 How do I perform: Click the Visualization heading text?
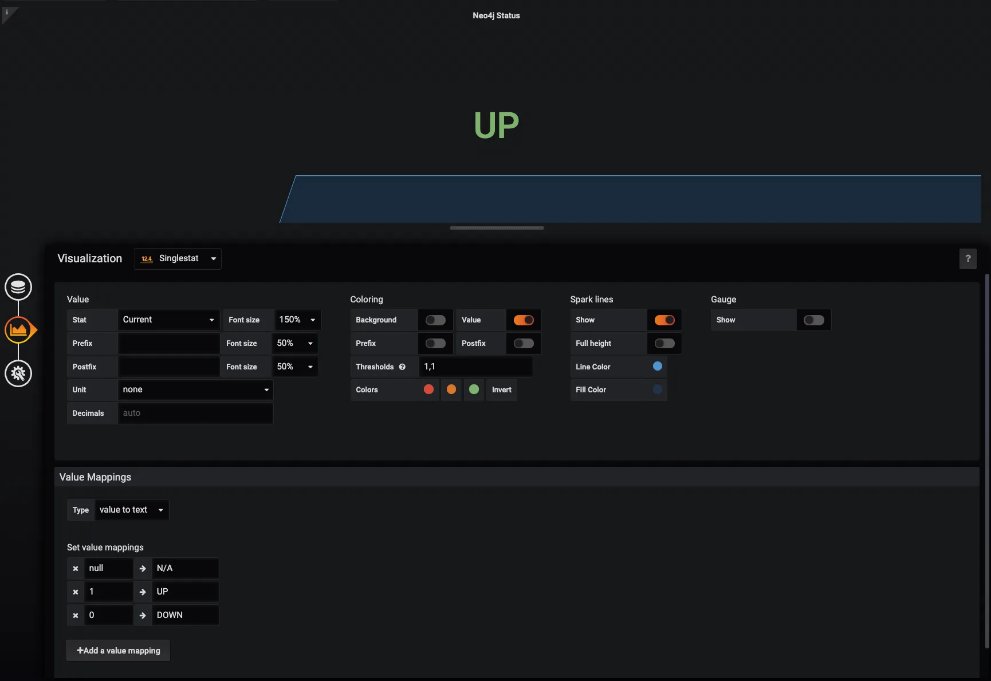click(90, 258)
